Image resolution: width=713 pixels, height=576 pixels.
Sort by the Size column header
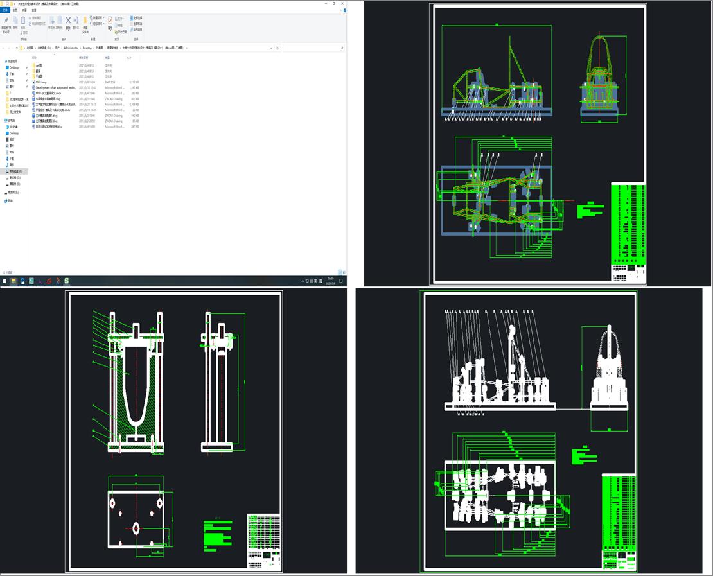click(129, 58)
